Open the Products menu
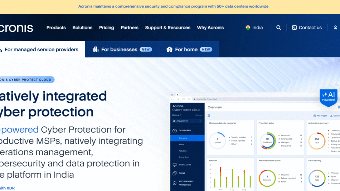The width and height of the screenshot is (340, 191). coord(56,28)
